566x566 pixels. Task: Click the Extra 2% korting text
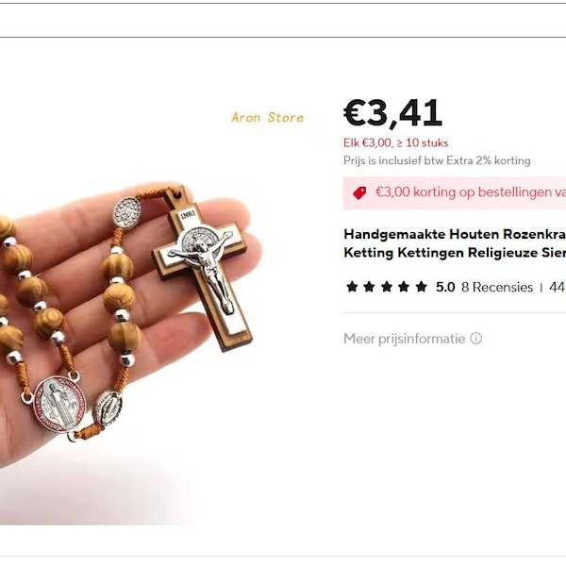pos(489,160)
